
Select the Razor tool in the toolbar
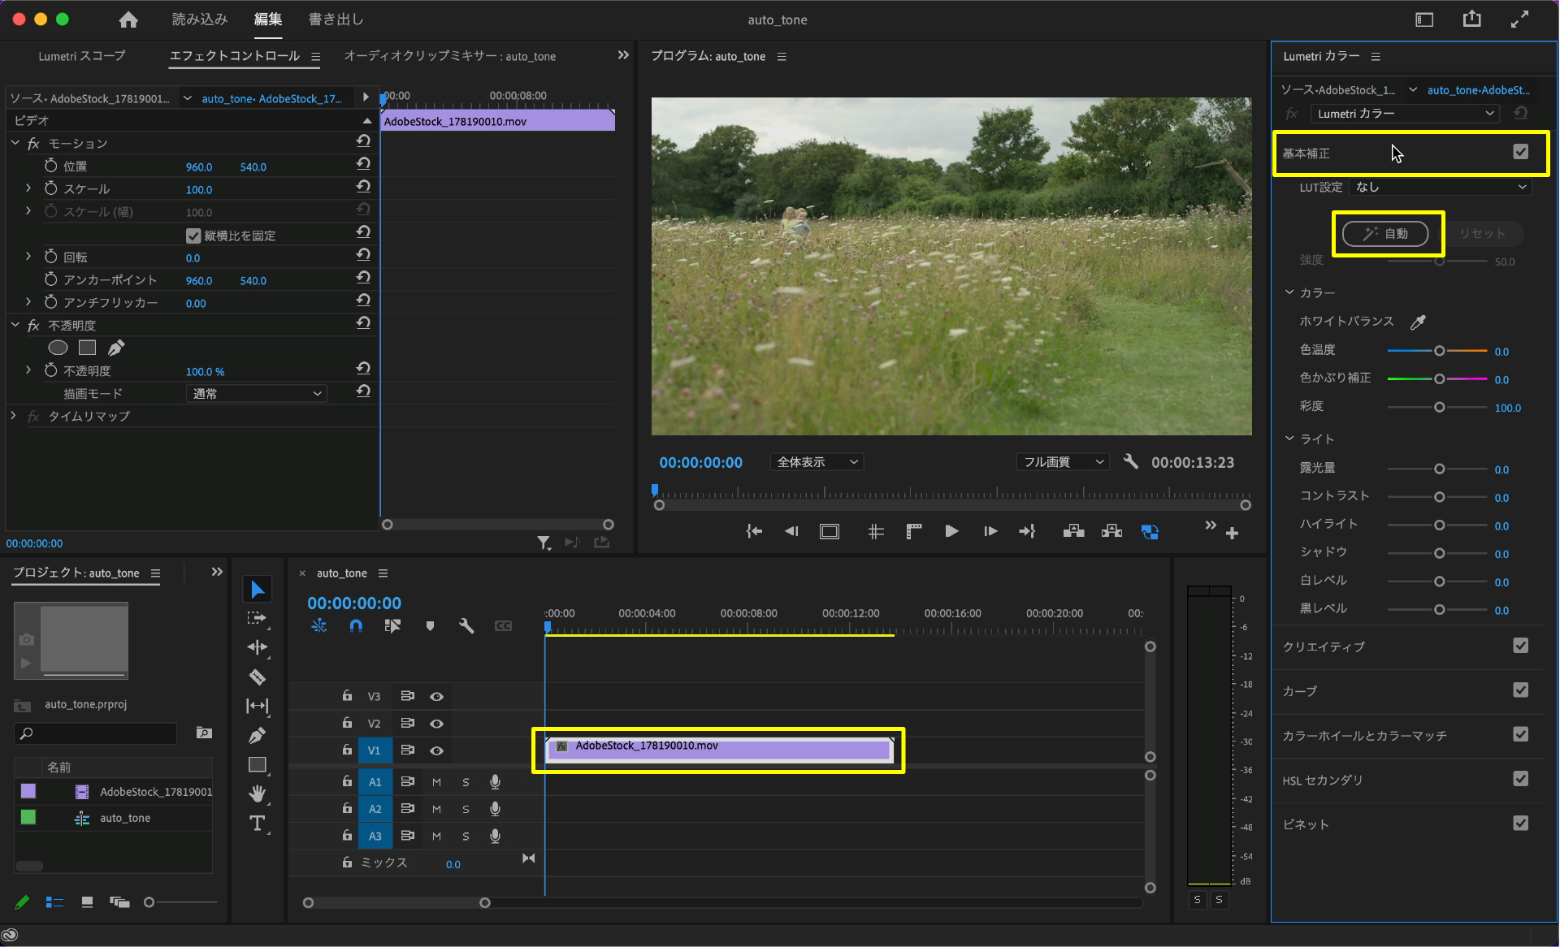(257, 677)
